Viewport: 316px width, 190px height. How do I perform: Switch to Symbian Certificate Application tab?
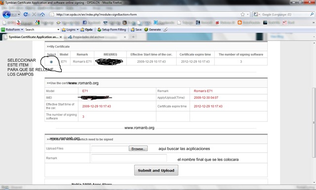coord(33,37)
